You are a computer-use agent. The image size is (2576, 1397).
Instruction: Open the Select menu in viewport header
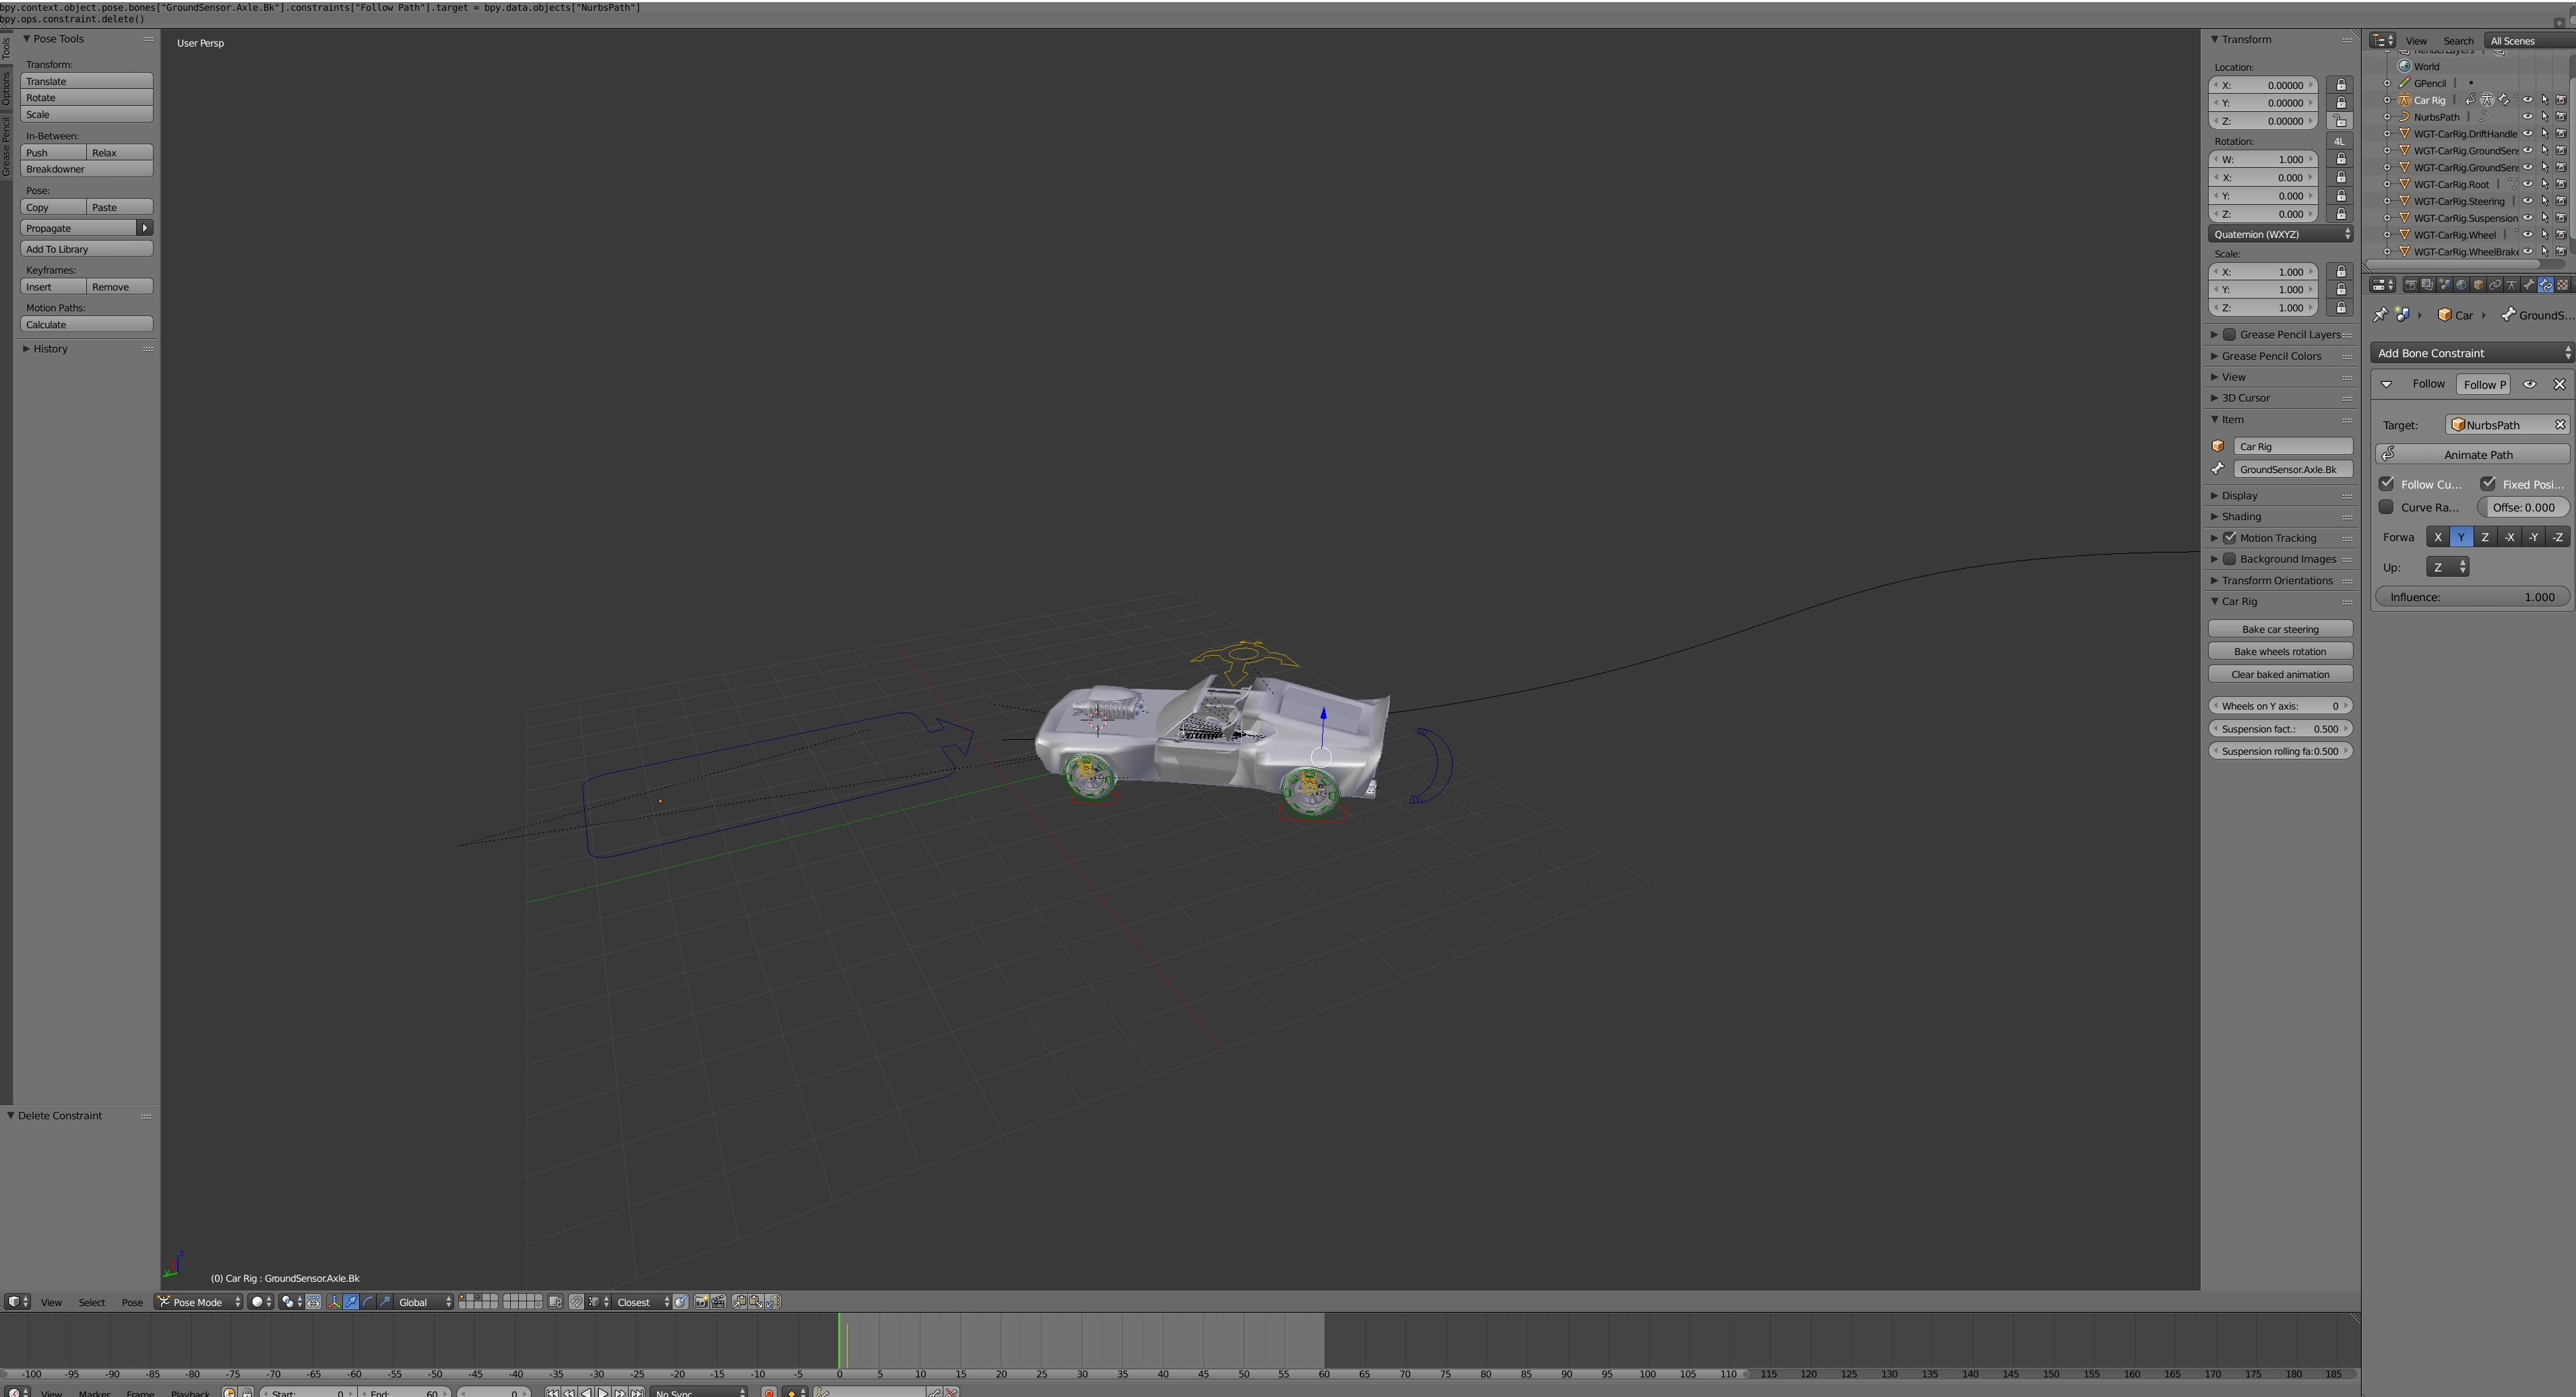click(91, 1302)
